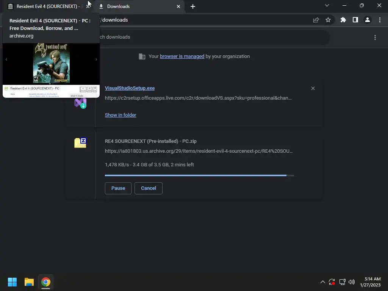Image resolution: width=388 pixels, height=291 pixels.
Task: Click the managed organization building icon
Action: click(142, 56)
